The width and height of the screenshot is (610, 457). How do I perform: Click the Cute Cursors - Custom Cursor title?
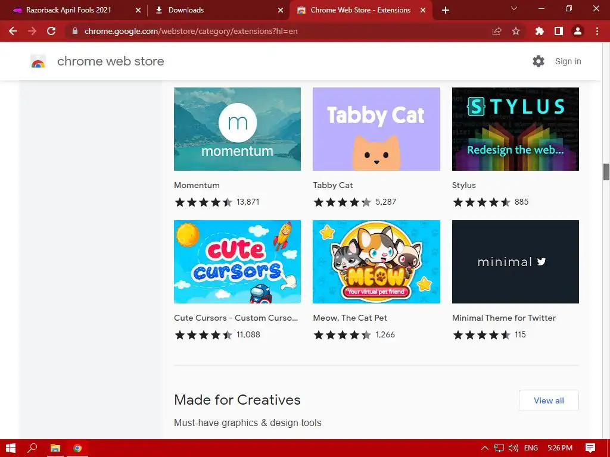pos(236,318)
